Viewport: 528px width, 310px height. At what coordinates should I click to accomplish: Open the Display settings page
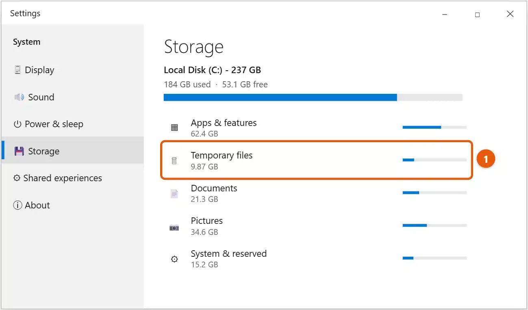[x=72, y=70]
